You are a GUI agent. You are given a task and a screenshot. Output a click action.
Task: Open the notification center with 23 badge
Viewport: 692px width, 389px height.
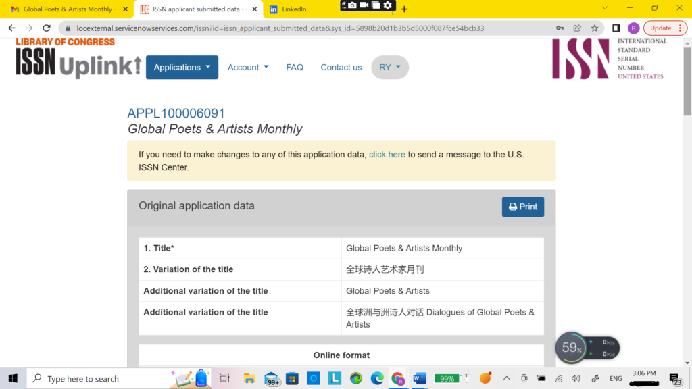[675, 378]
